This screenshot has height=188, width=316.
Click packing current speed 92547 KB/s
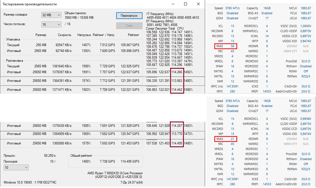(63, 45)
